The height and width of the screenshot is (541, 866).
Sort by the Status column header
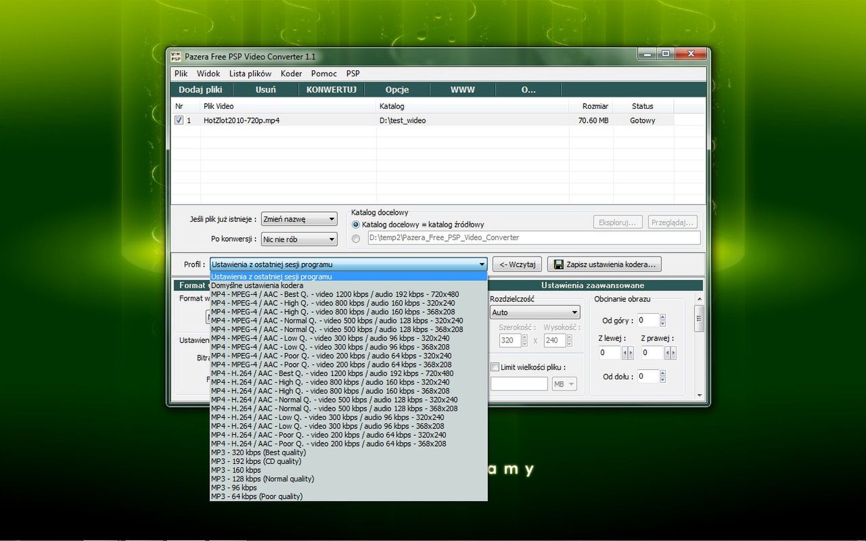click(643, 106)
